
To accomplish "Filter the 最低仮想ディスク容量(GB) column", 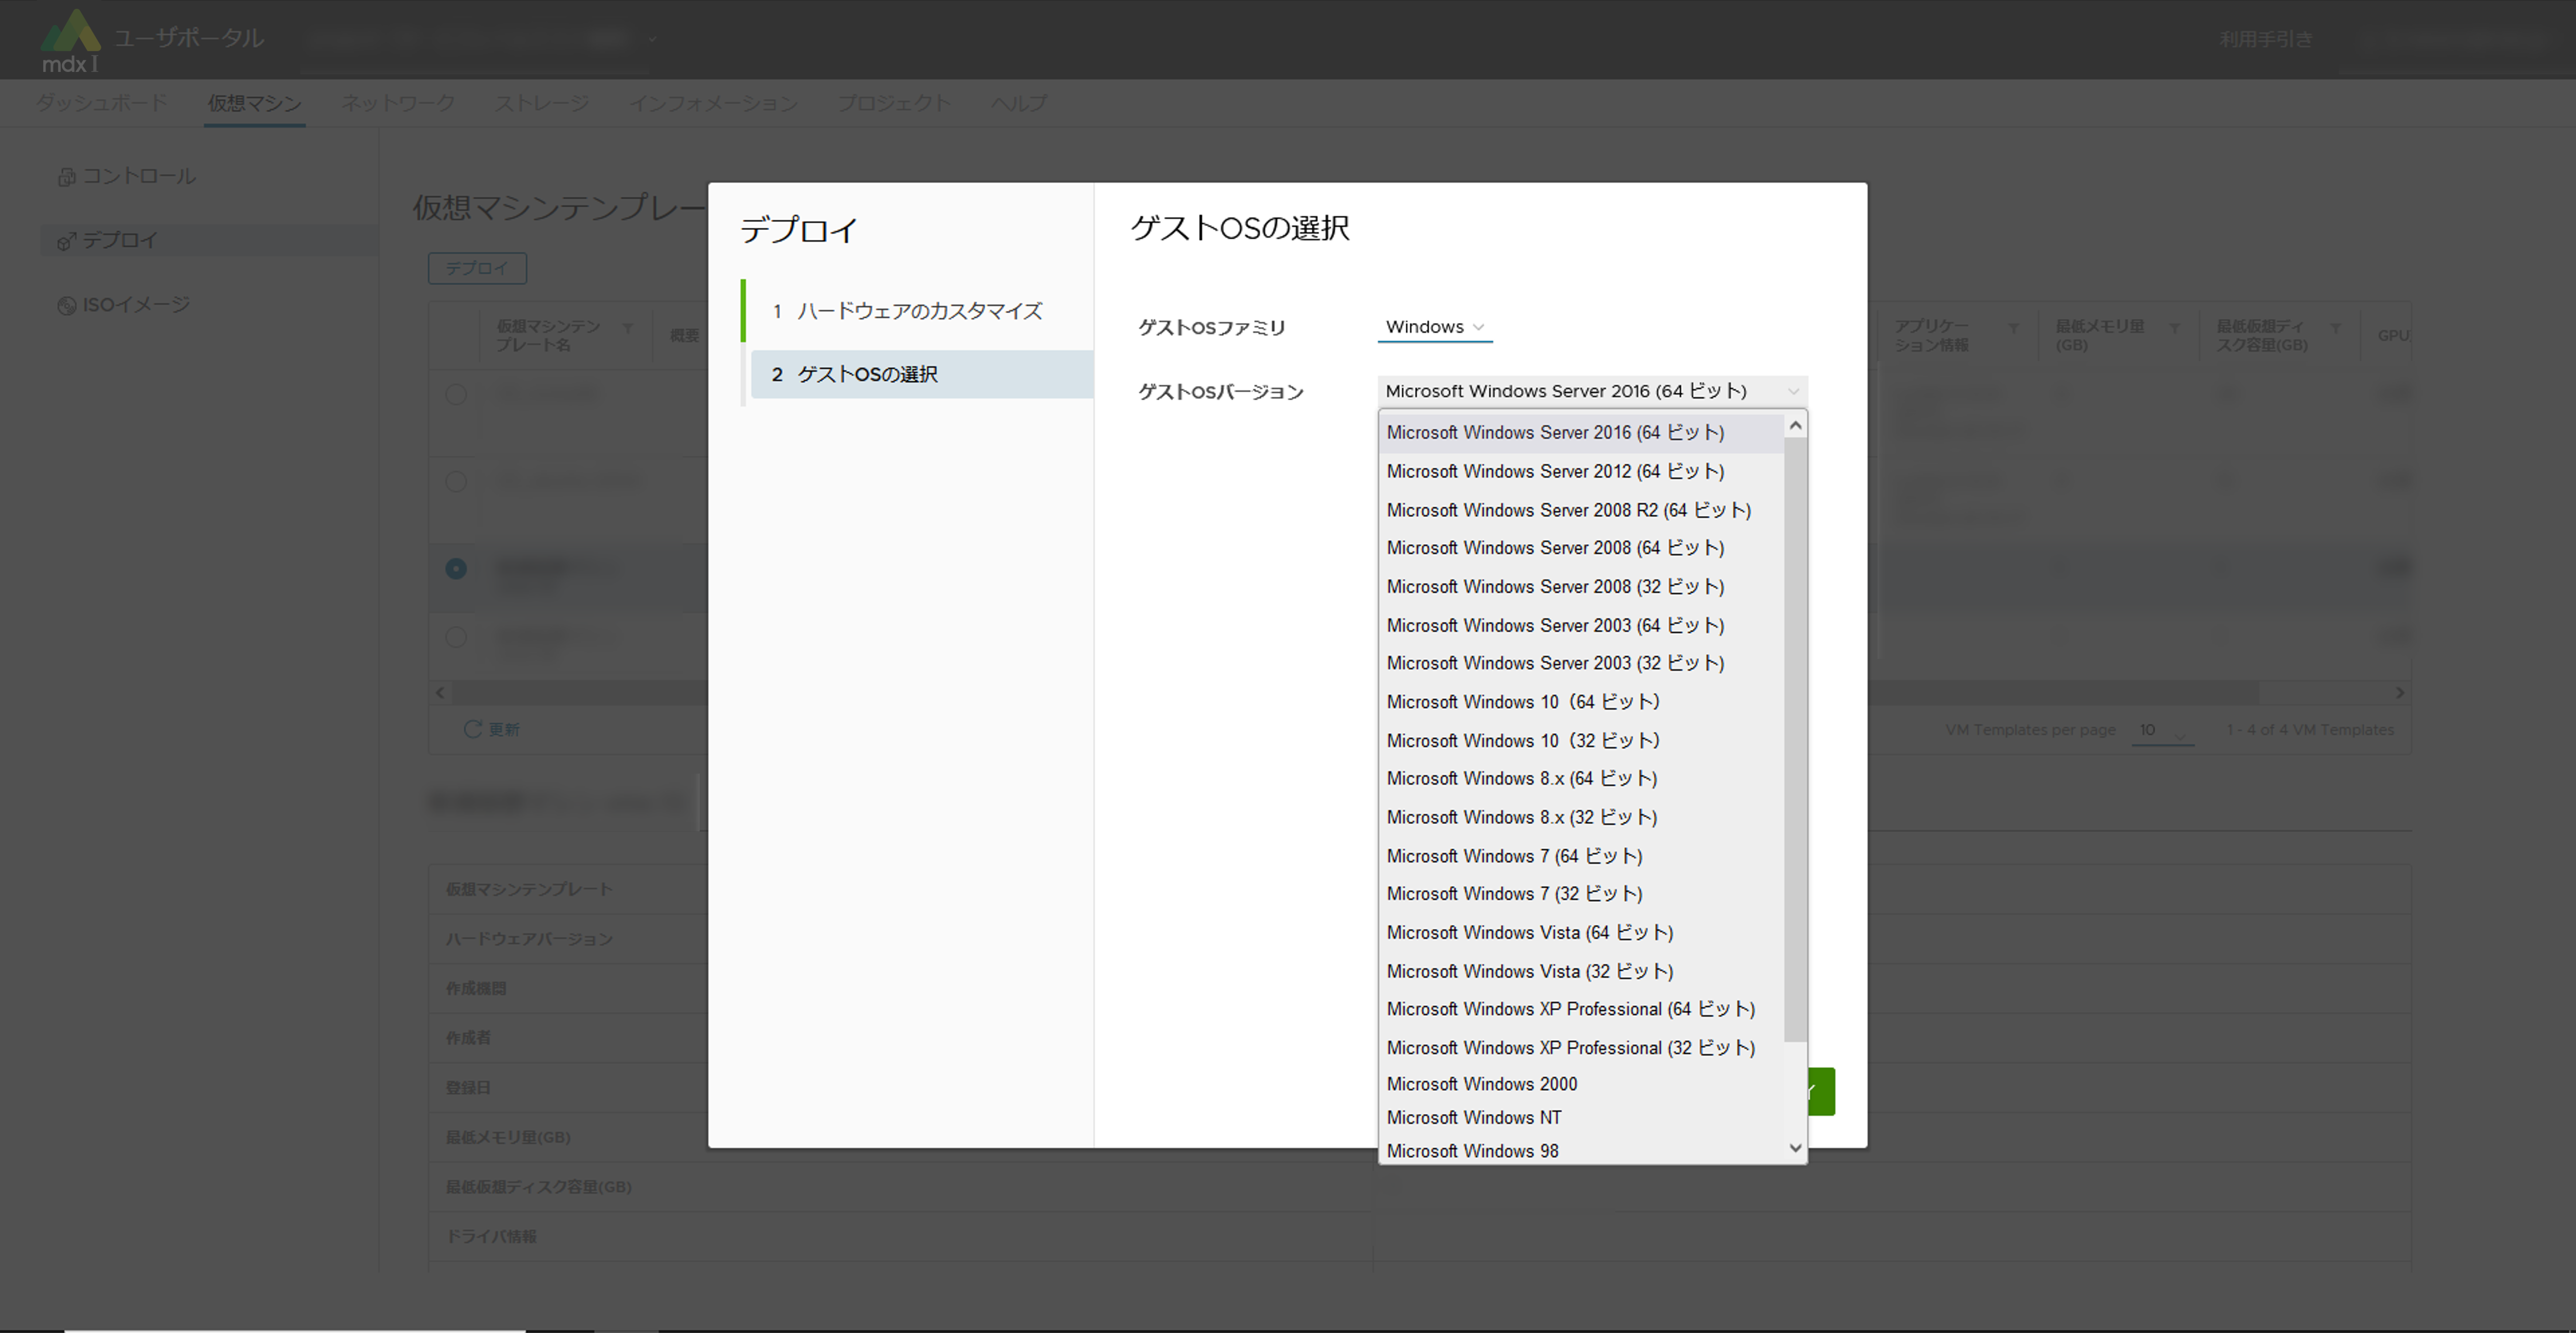I will click(2336, 328).
